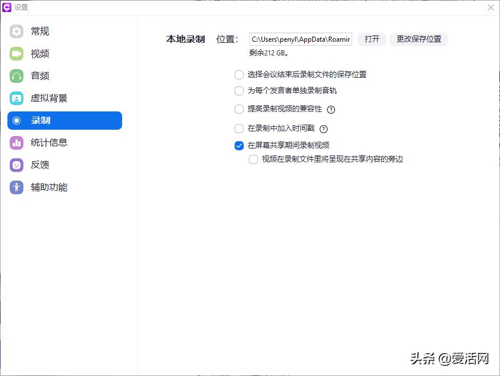Check 为每个发言者单独录制音轨

tap(239, 90)
